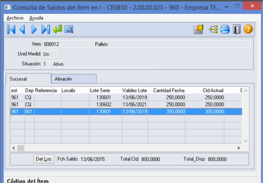Open the yellow structure tree icon
Image resolution: width=263 pixels, height=183 pixels.
pyautogui.click(x=213, y=29)
